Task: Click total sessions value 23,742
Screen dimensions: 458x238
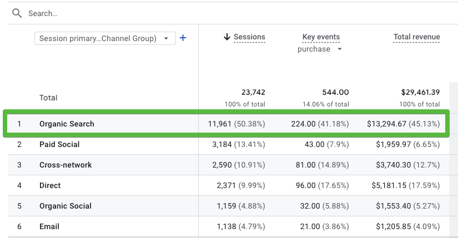Action: click(253, 93)
